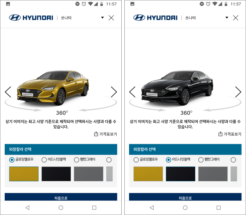Click the share icon beside 가격표보기 on right screen
The width and height of the screenshot is (246, 215).
[x=220, y=134]
